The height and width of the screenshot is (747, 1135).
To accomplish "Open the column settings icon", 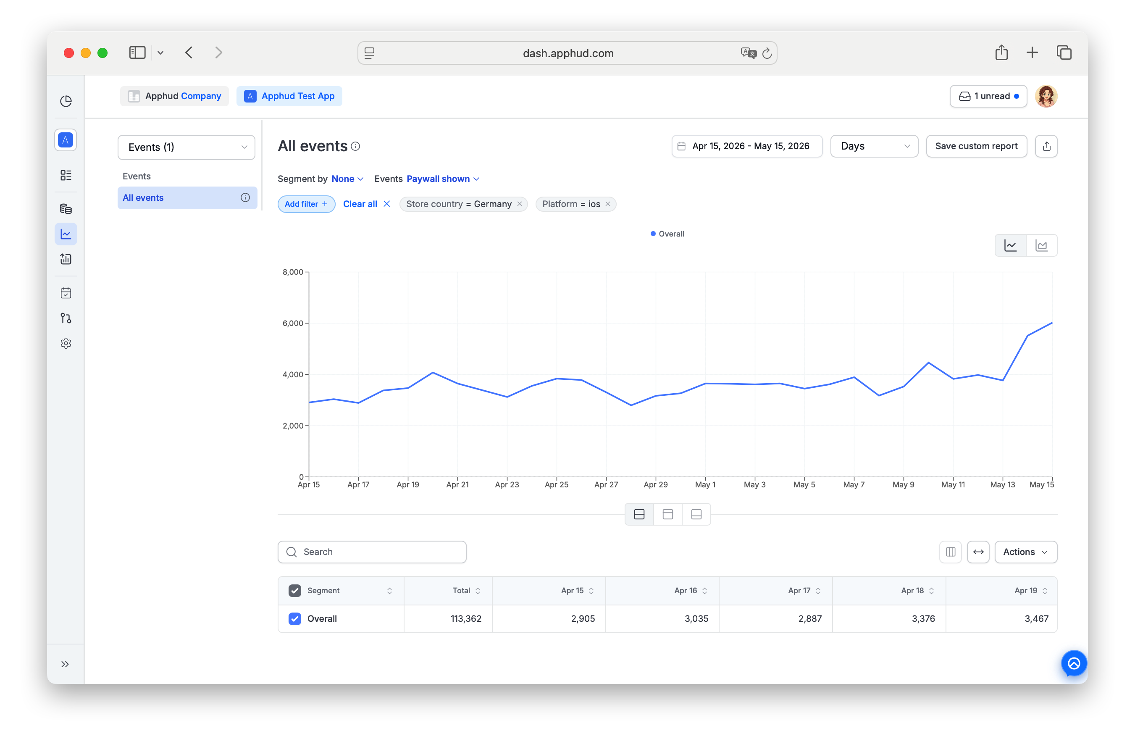I will 950,552.
